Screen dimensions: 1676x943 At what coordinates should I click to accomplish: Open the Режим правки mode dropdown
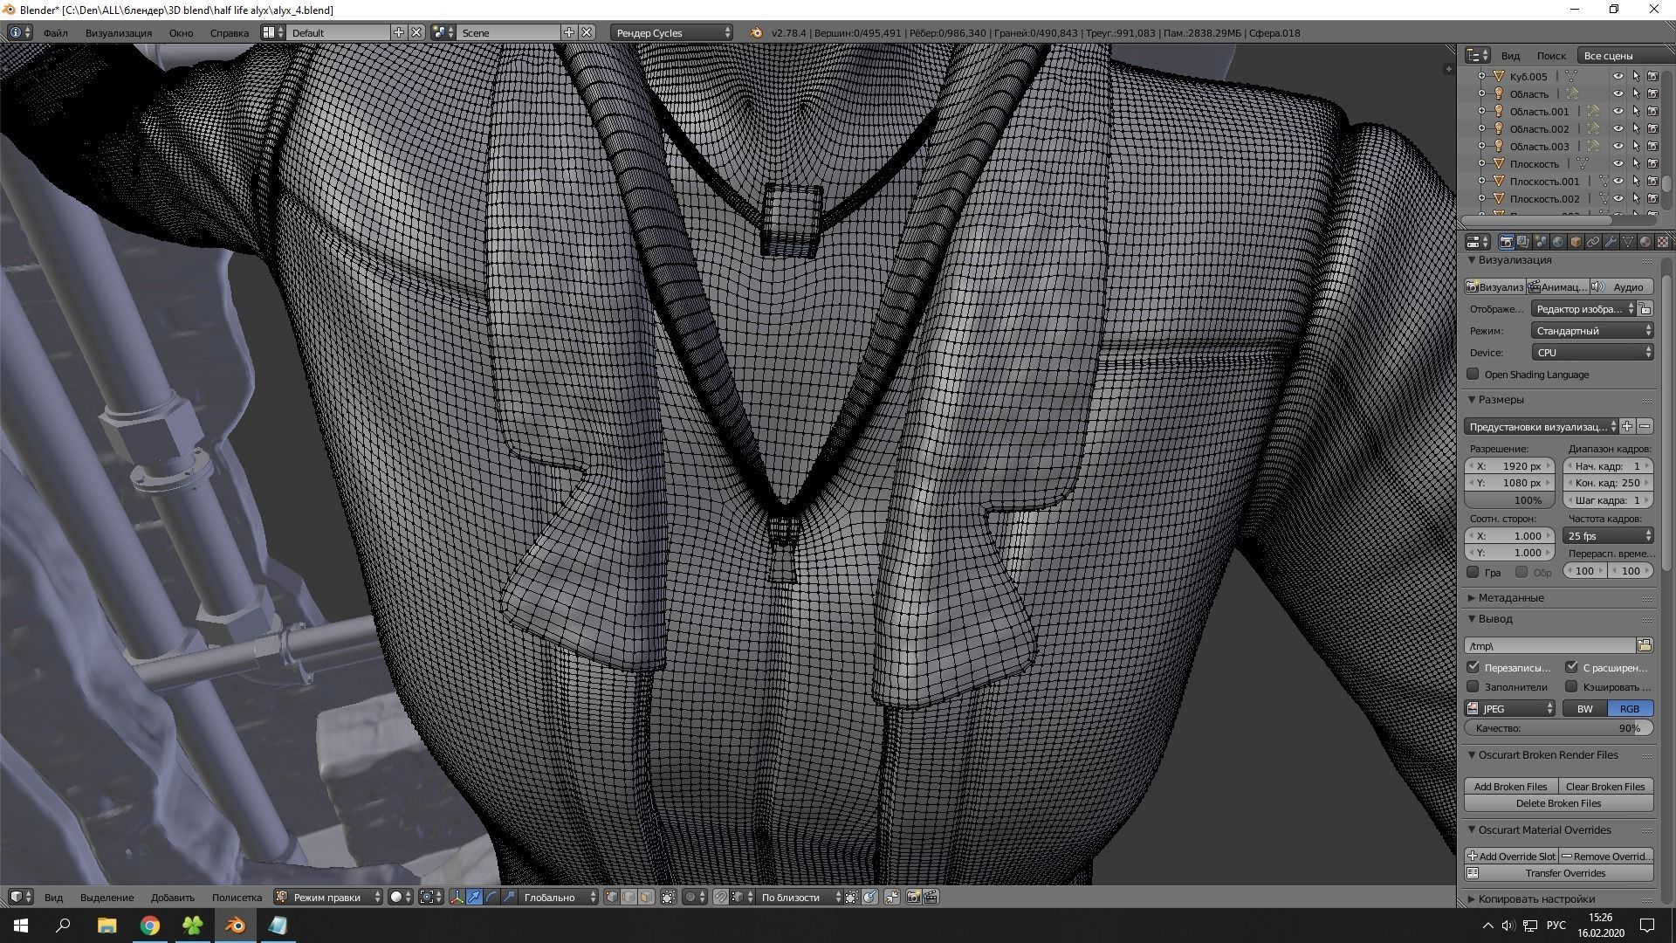pyautogui.click(x=327, y=897)
